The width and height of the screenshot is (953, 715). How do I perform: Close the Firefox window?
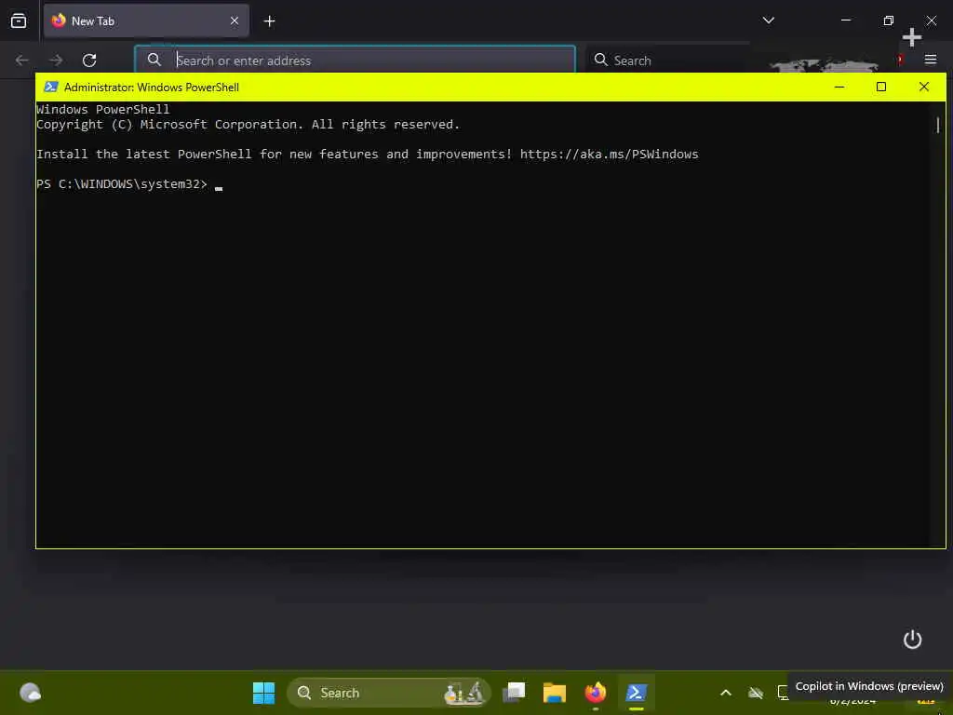coord(931,20)
